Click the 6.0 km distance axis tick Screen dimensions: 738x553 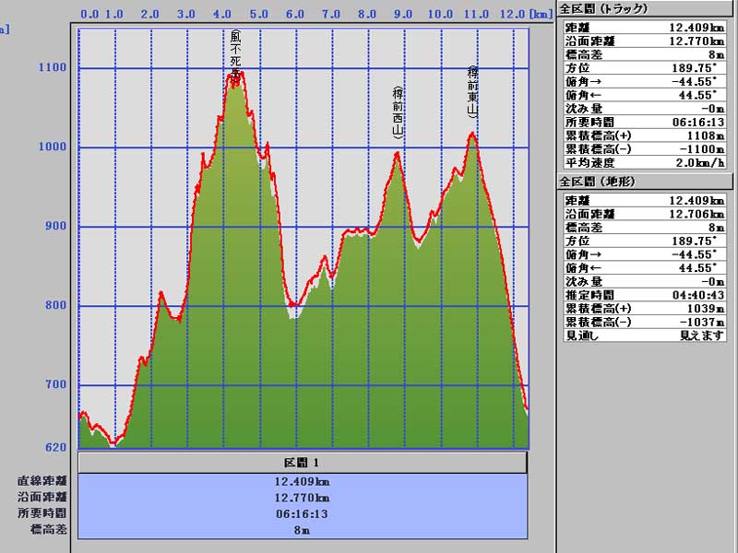tap(294, 15)
